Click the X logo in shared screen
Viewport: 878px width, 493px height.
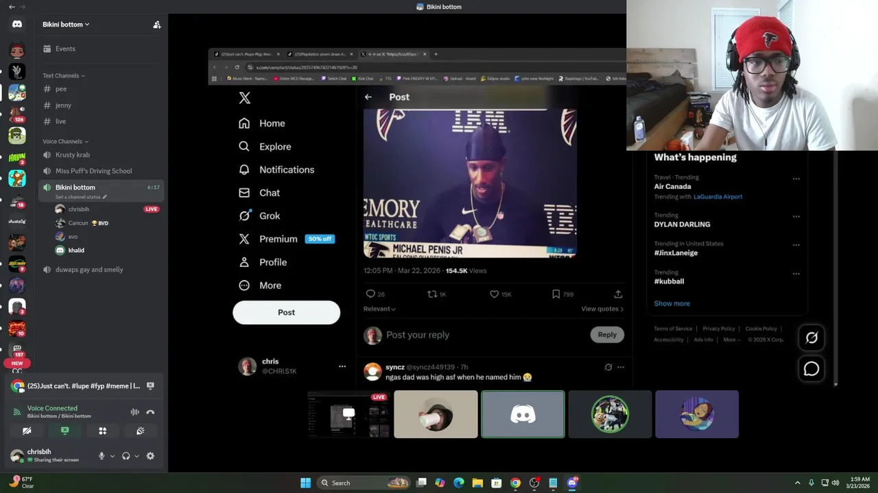[x=245, y=98]
